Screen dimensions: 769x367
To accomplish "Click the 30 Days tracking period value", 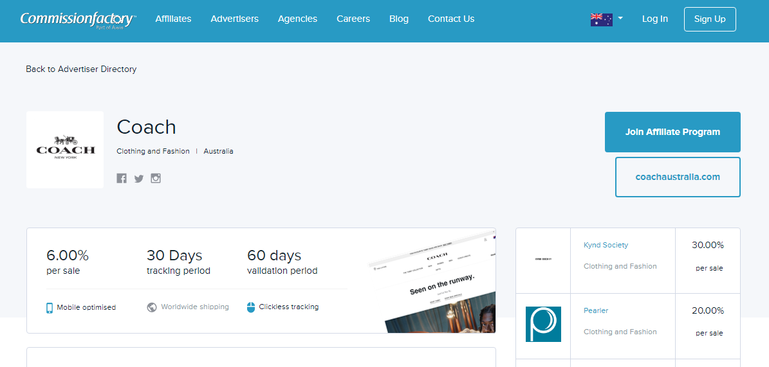I will point(174,255).
